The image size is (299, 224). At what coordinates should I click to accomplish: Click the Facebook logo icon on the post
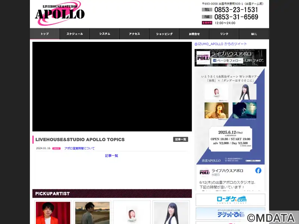point(258,171)
